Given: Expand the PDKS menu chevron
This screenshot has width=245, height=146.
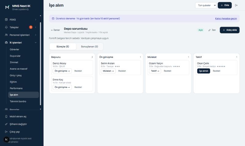Looking at the screenshot, I should tap(36, 20).
